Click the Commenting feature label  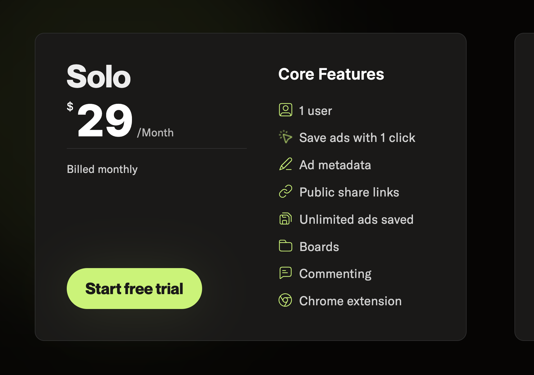pos(335,274)
